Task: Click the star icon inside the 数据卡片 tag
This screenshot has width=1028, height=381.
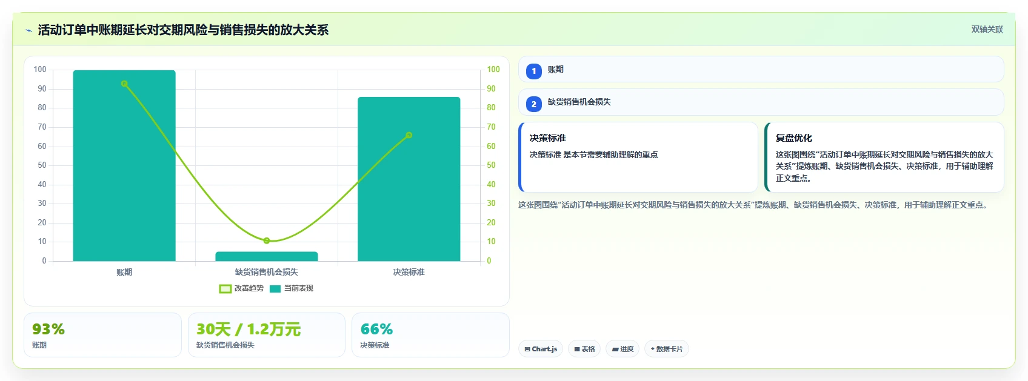Action: click(x=653, y=349)
